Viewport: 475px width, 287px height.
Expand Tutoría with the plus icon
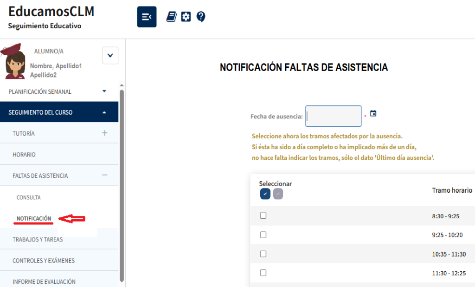click(x=104, y=133)
